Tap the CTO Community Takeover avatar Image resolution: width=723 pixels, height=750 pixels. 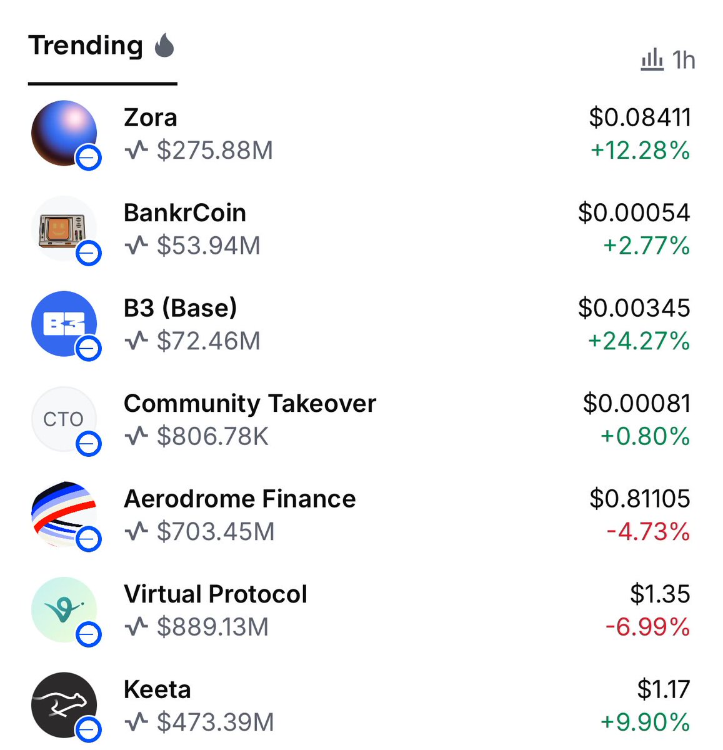click(x=64, y=419)
